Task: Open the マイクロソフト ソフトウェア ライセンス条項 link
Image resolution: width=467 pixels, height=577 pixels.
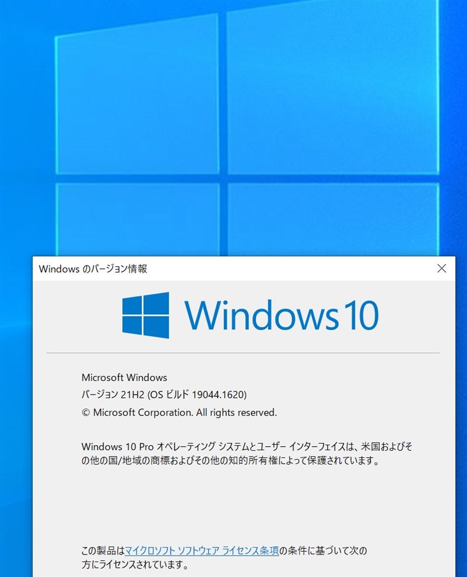Action: (x=202, y=551)
